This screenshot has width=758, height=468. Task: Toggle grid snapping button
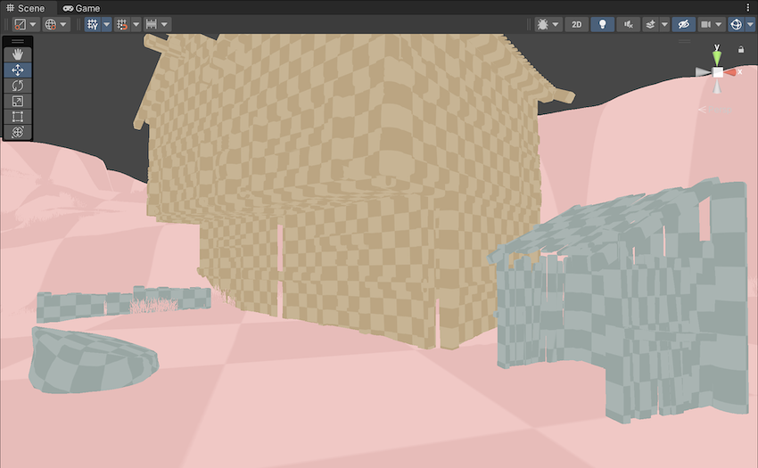[122, 24]
